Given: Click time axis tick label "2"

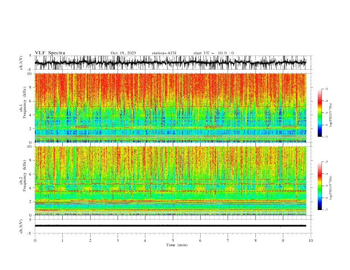Looking at the screenshot, I should point(90,240).
